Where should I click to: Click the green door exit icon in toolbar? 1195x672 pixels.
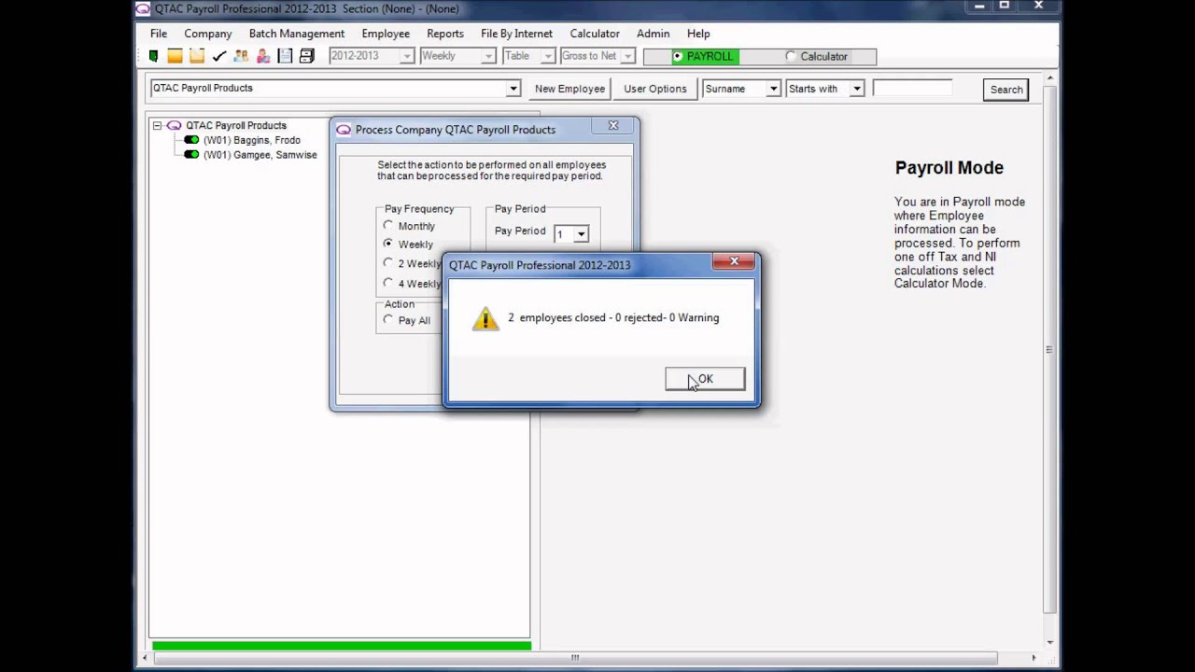pyautogui.click(x=154, y=56)
